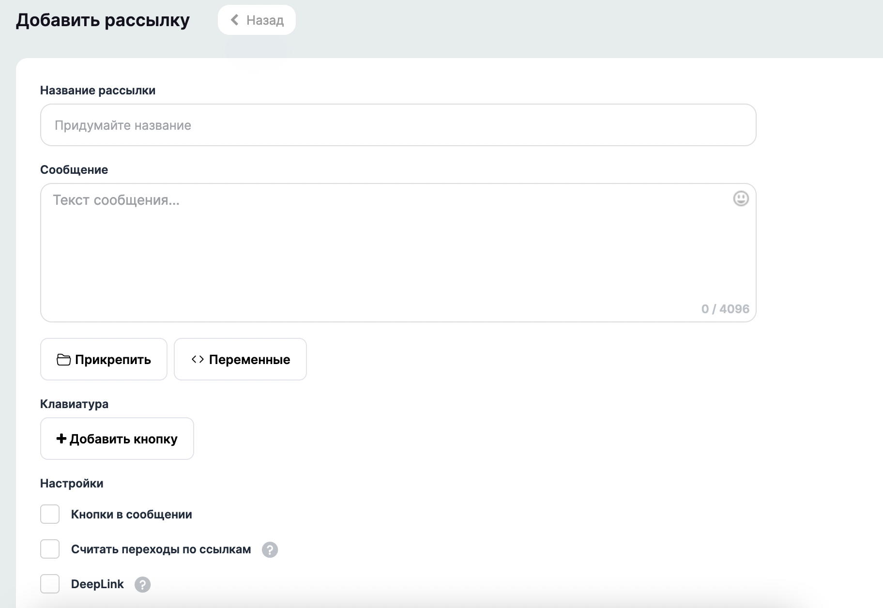Click the Считать переходы по ссылкам label
Screen dimensions: 883x608
(161, 549)
